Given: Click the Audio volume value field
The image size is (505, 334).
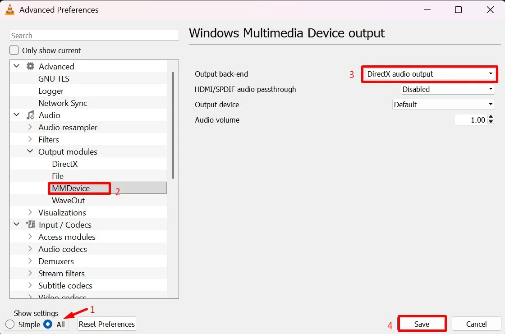Looking at the screenshot, I should [471, 120].
